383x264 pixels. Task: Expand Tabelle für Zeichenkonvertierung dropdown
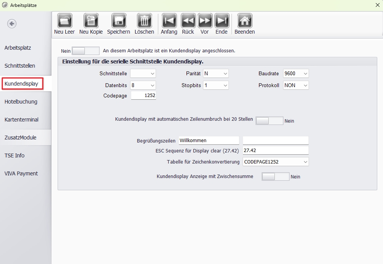(276, 162)
